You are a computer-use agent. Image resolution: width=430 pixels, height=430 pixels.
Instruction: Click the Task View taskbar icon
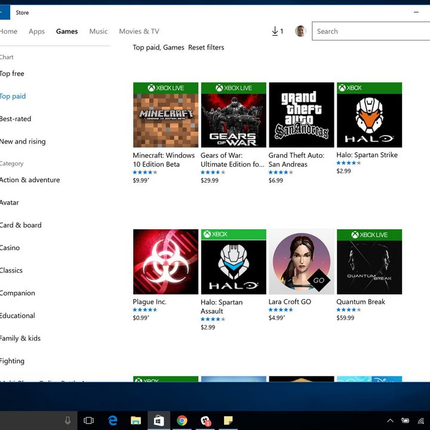[88, 420]
